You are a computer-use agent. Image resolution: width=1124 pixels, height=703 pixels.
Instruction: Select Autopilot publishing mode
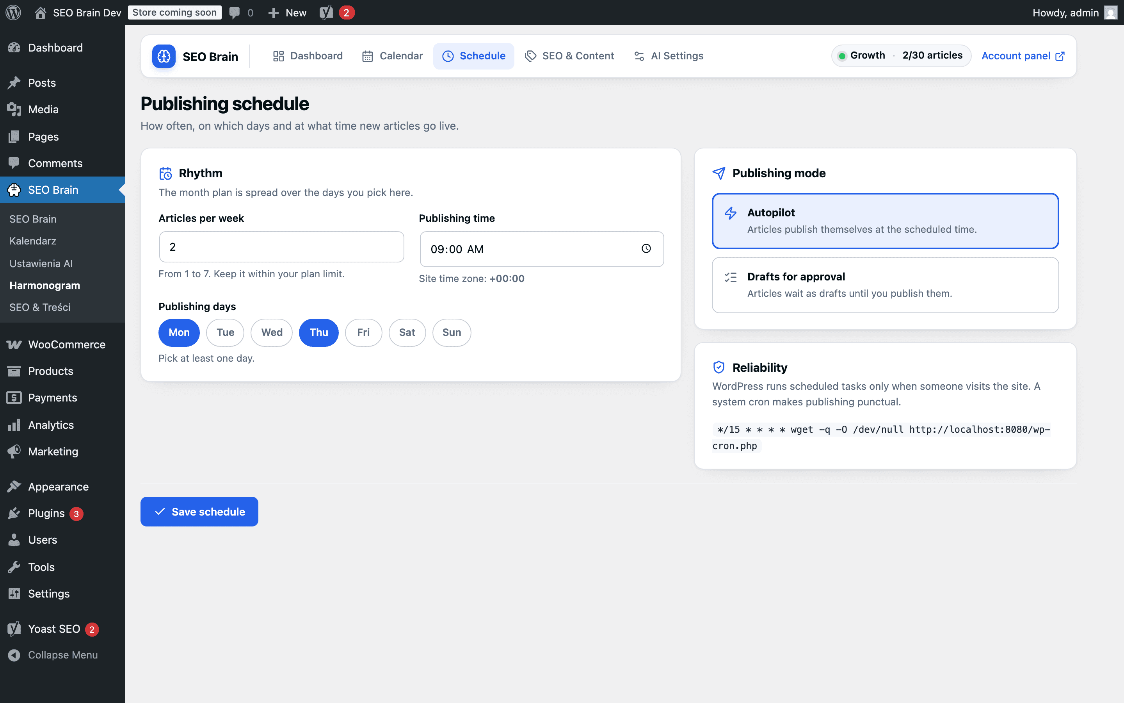point(885,221)
